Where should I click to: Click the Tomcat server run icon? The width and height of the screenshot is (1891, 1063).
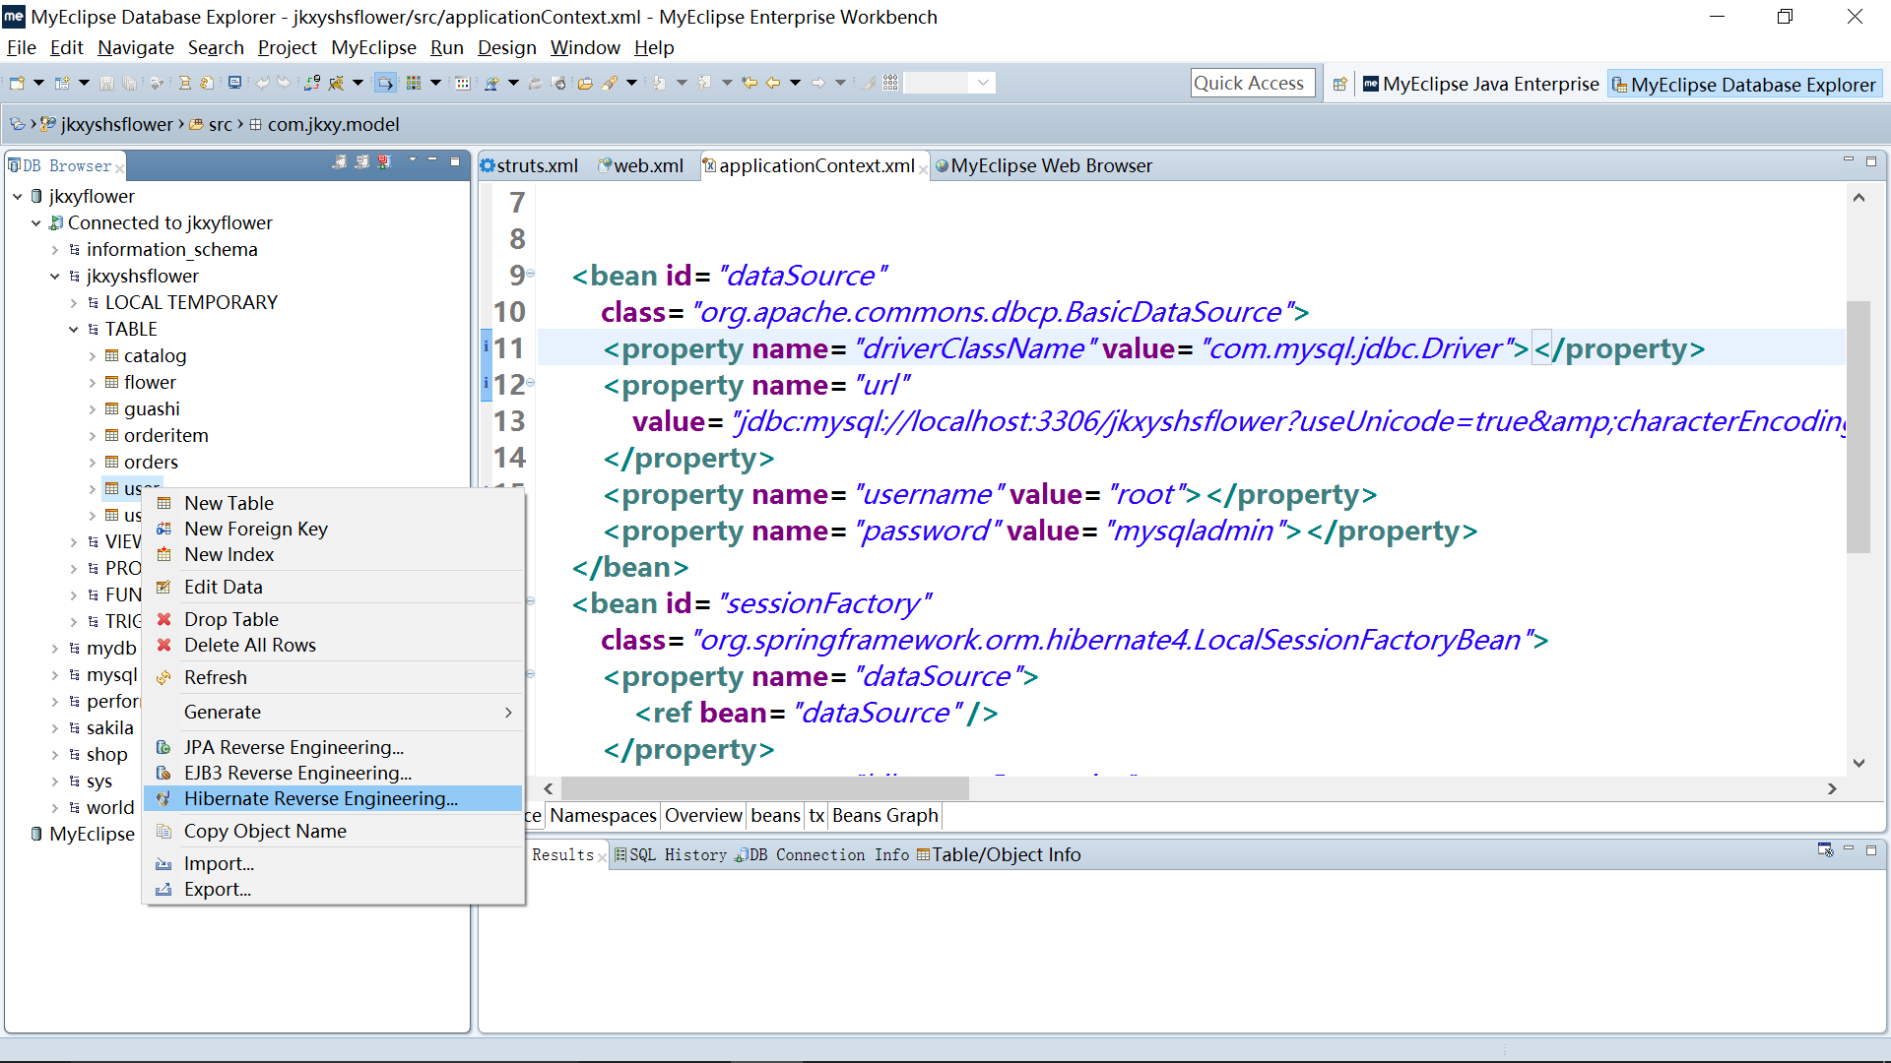(337, 84)
